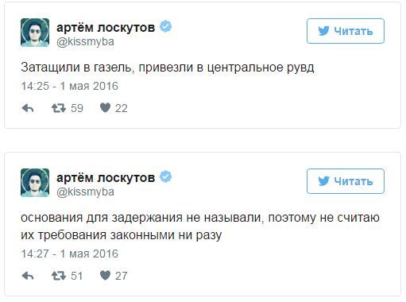Click reply arrow on the 14:27 tweet

(x=28, y=276)
